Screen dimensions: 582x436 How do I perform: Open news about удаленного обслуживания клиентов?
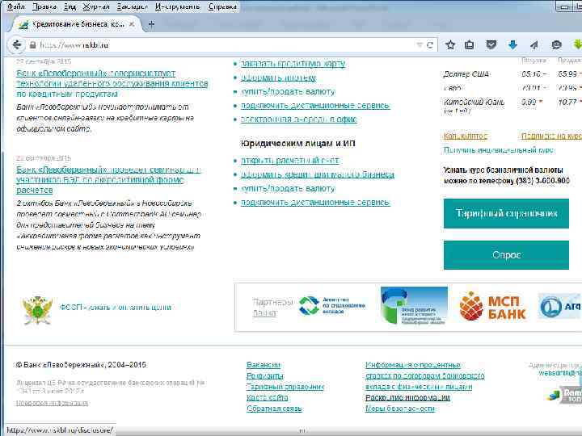pos(112,83)
